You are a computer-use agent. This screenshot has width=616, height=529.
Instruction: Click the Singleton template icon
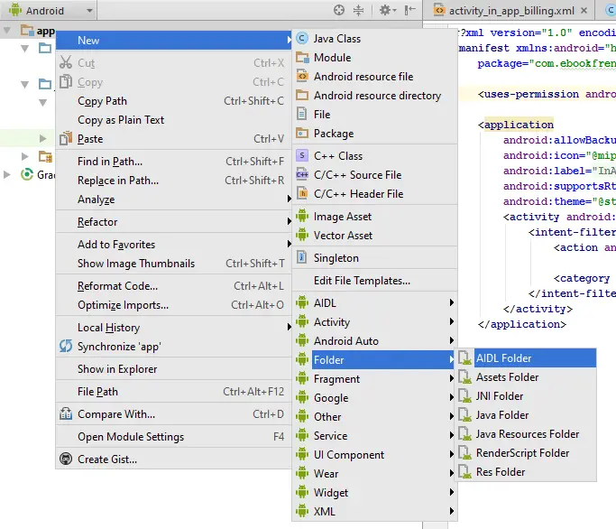pyautogui.click(x=302, y=258)
